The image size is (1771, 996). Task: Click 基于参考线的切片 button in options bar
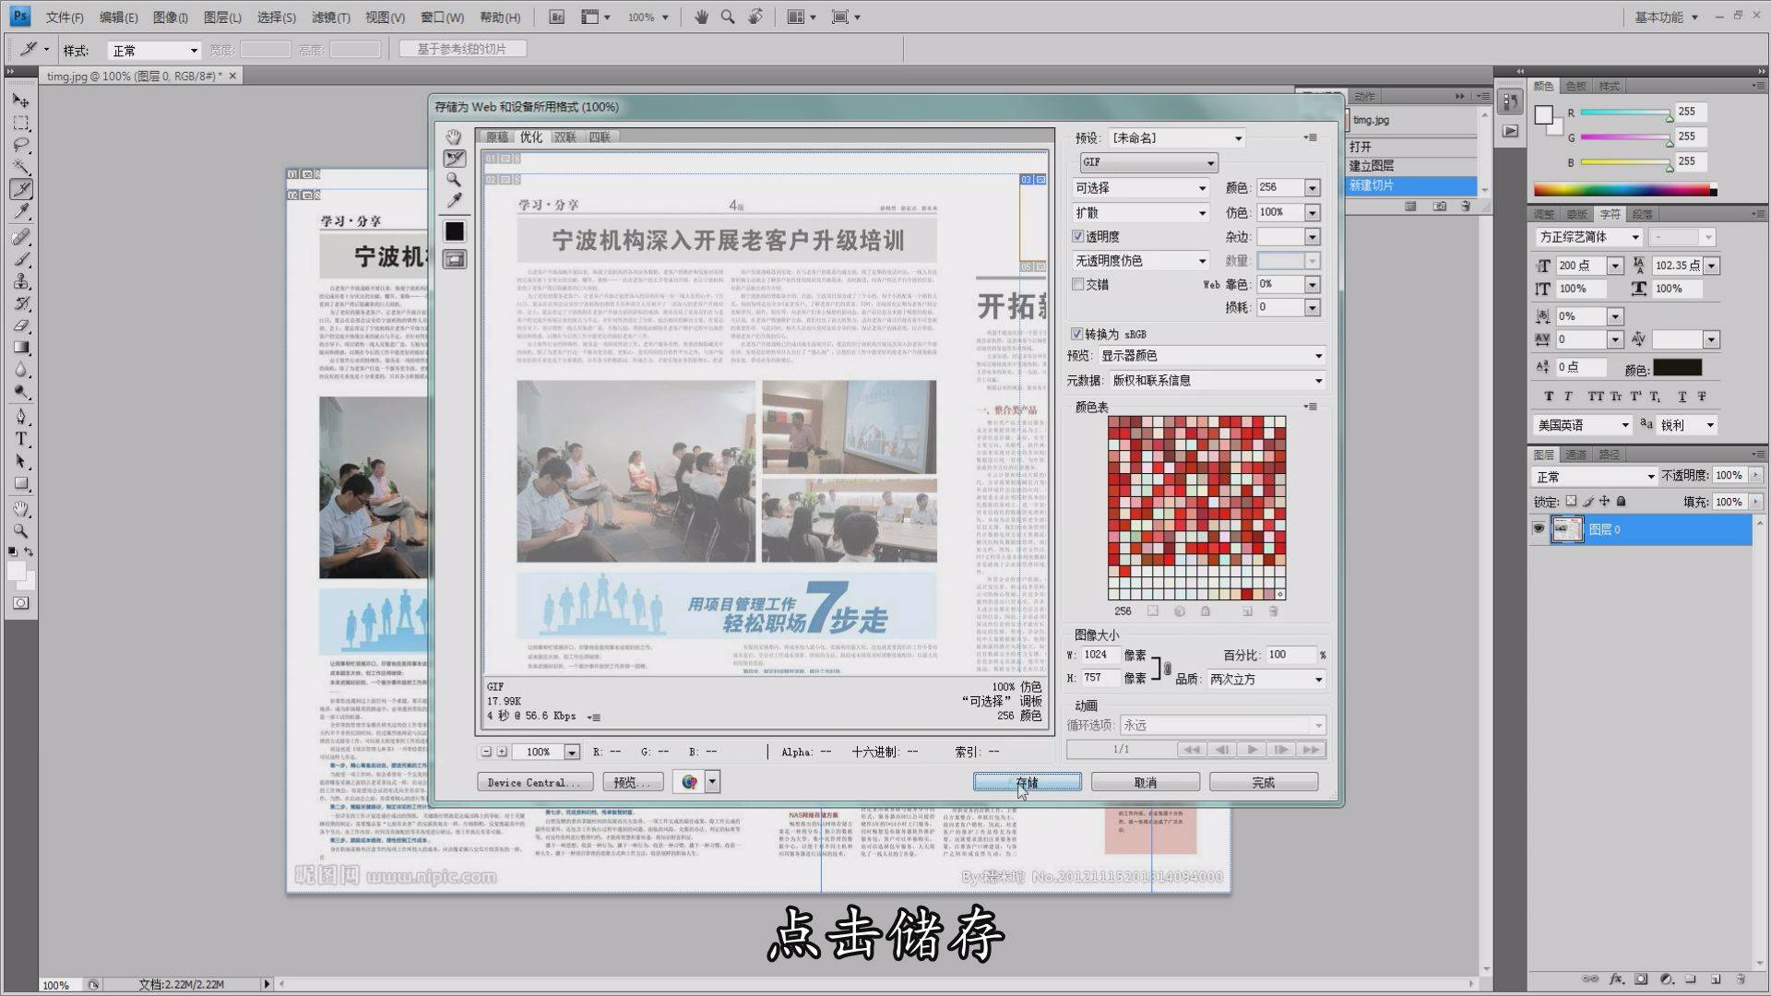462,49
